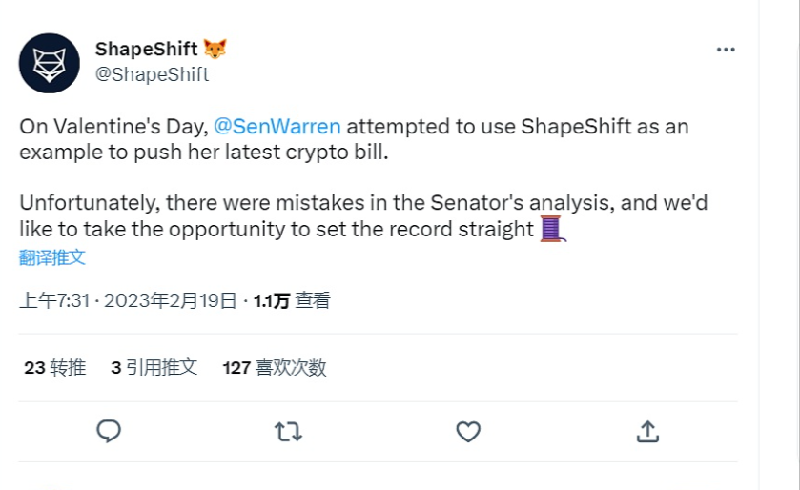The image size is (800, 490).
Task: Reply to the ShapeShift tweet
Action: (109, 431)
